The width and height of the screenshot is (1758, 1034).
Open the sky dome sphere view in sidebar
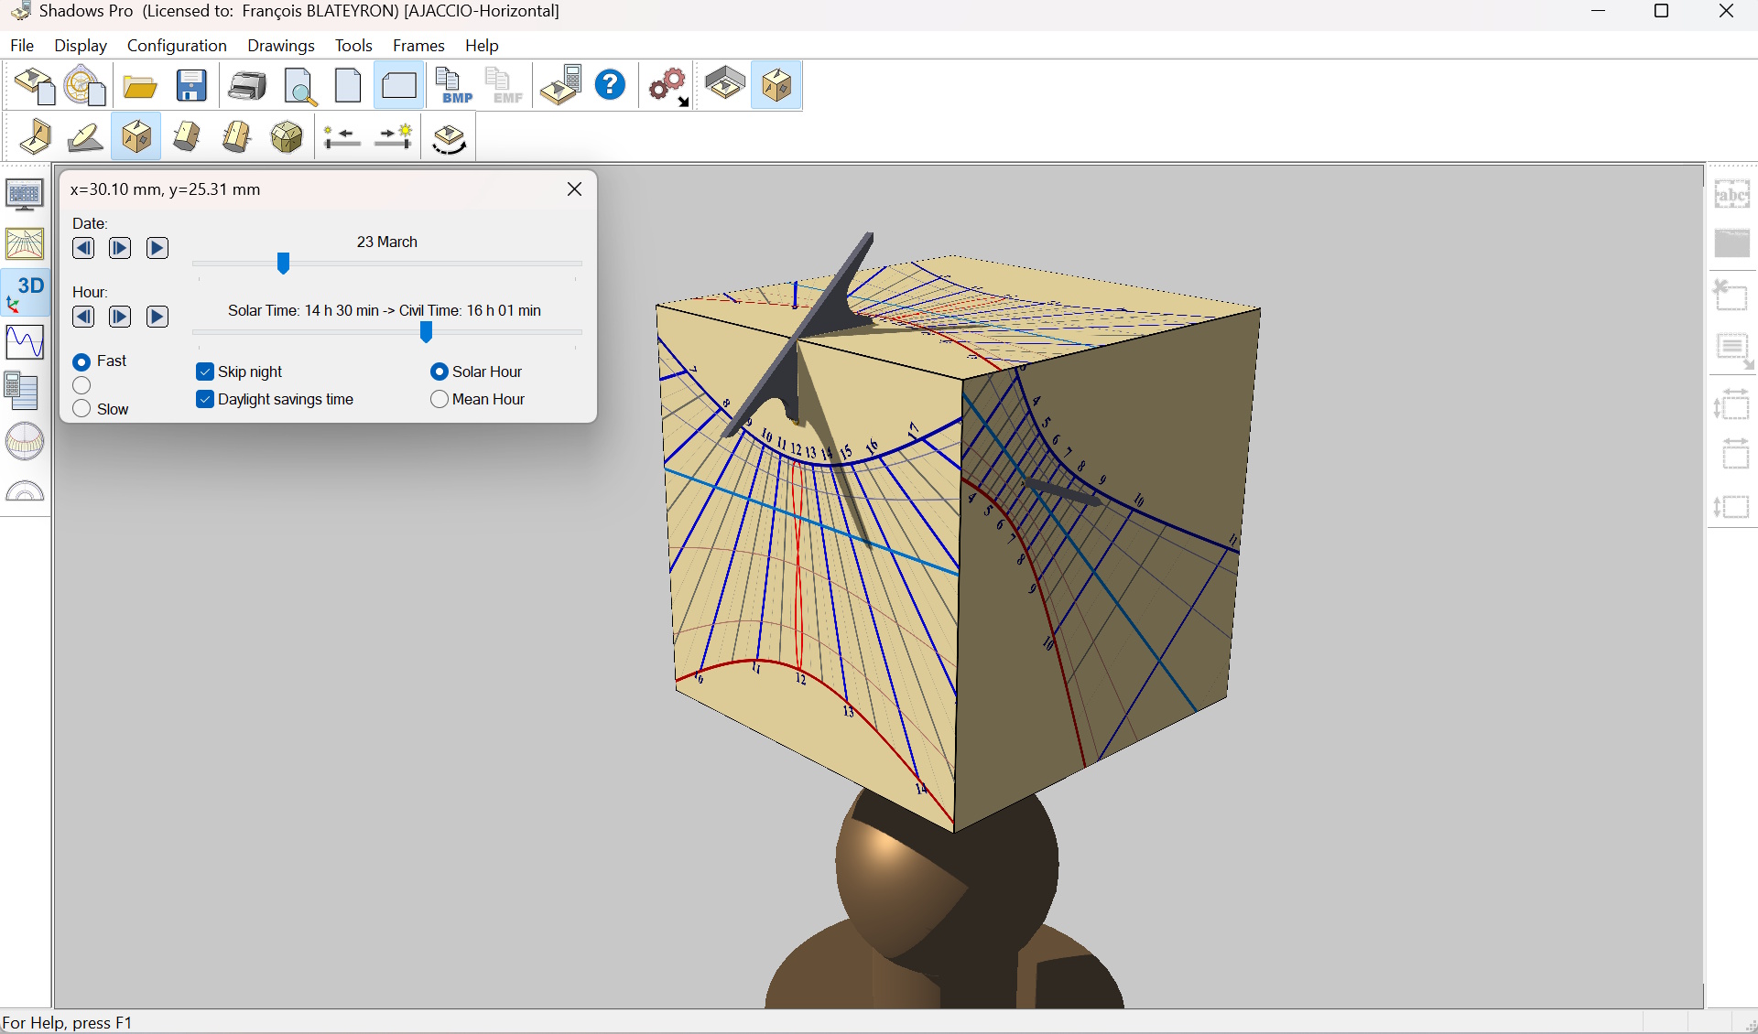click(x=25, y=441)
